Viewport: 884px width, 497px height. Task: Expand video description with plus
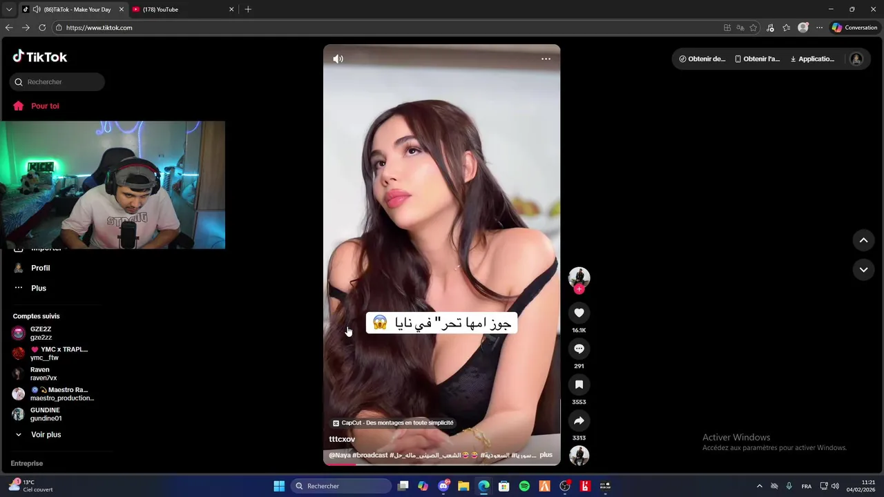click(546, 456)
